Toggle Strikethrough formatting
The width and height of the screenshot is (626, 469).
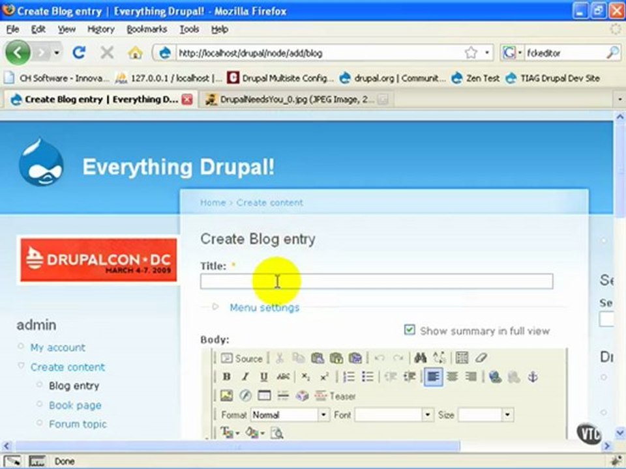[283, 377]
